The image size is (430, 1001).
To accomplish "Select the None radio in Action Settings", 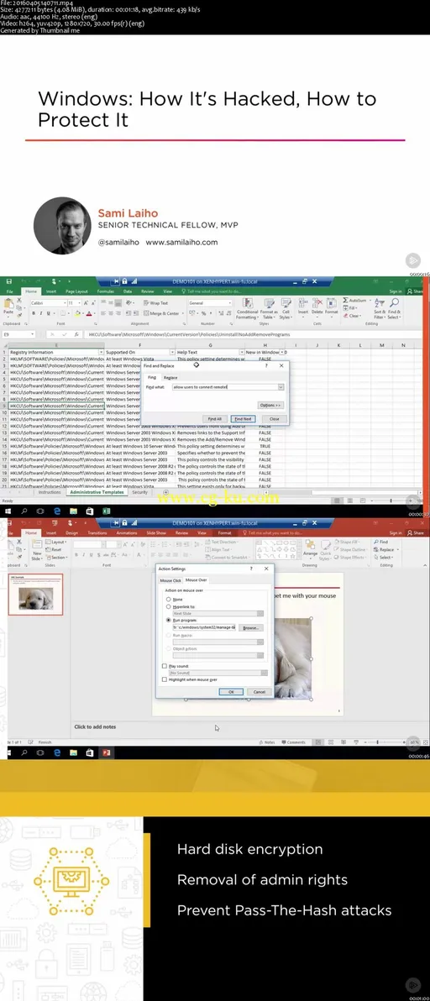I will (x=169, y=600).
